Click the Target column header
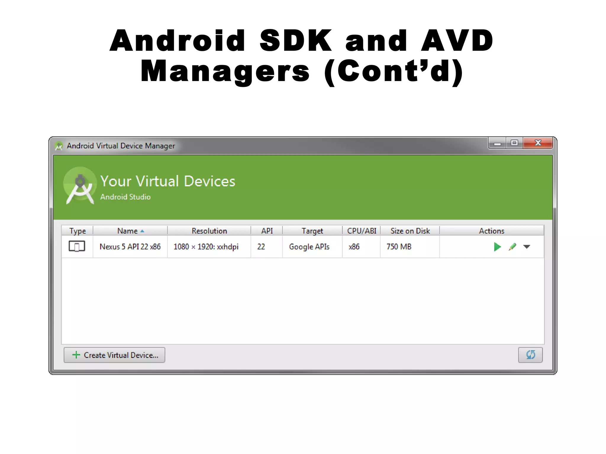This screenshot has width=606, height=454. (x=312, y=231)
